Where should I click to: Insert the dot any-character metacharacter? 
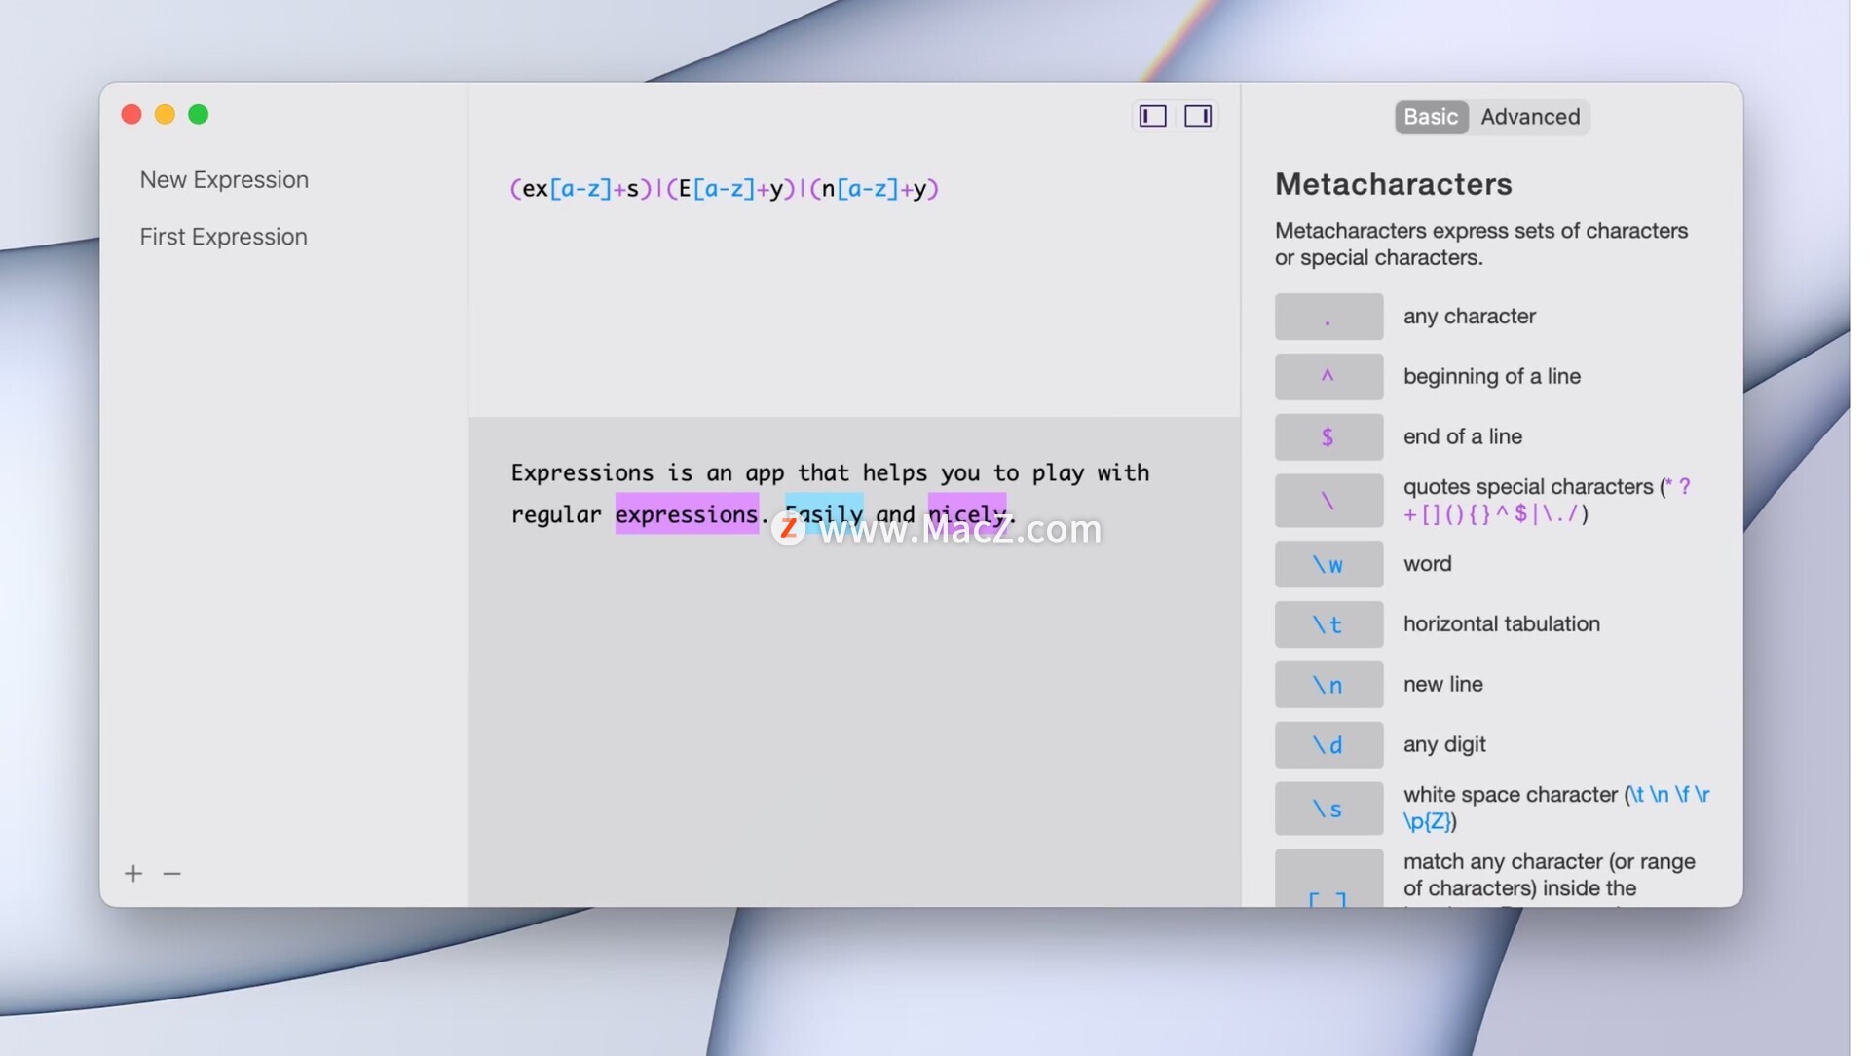[1328, 317]
